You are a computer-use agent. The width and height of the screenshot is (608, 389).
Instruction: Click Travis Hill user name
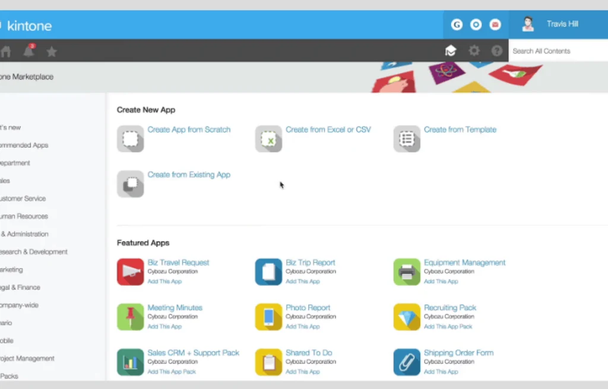562,24
